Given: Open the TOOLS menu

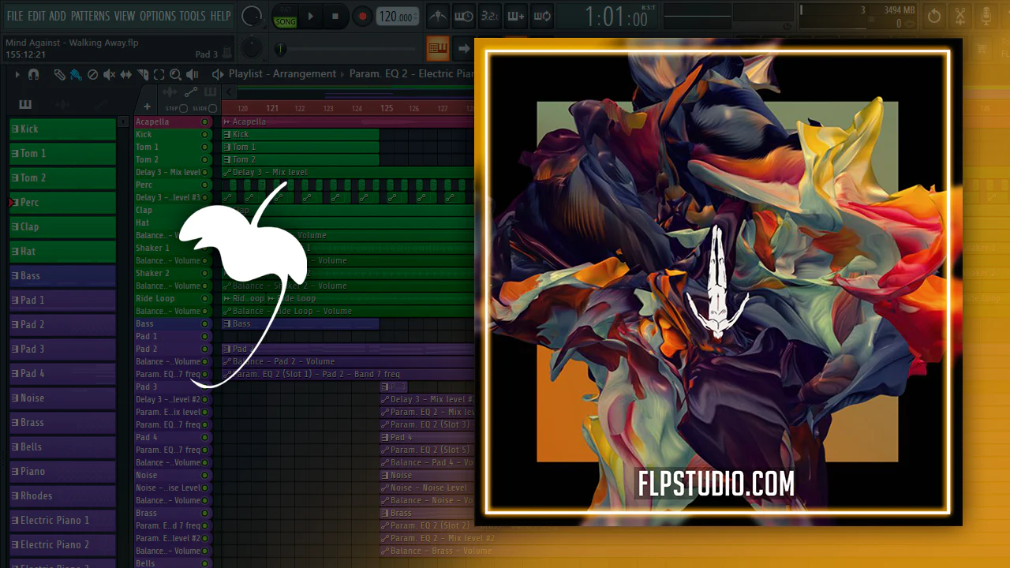Looking at the screenshot, I should [193, 16].
